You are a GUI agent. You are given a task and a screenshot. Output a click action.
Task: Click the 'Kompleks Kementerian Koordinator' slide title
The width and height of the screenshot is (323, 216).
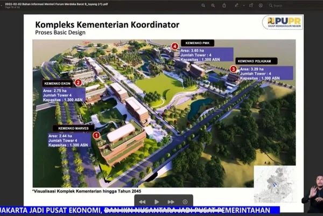click(107, 25)
